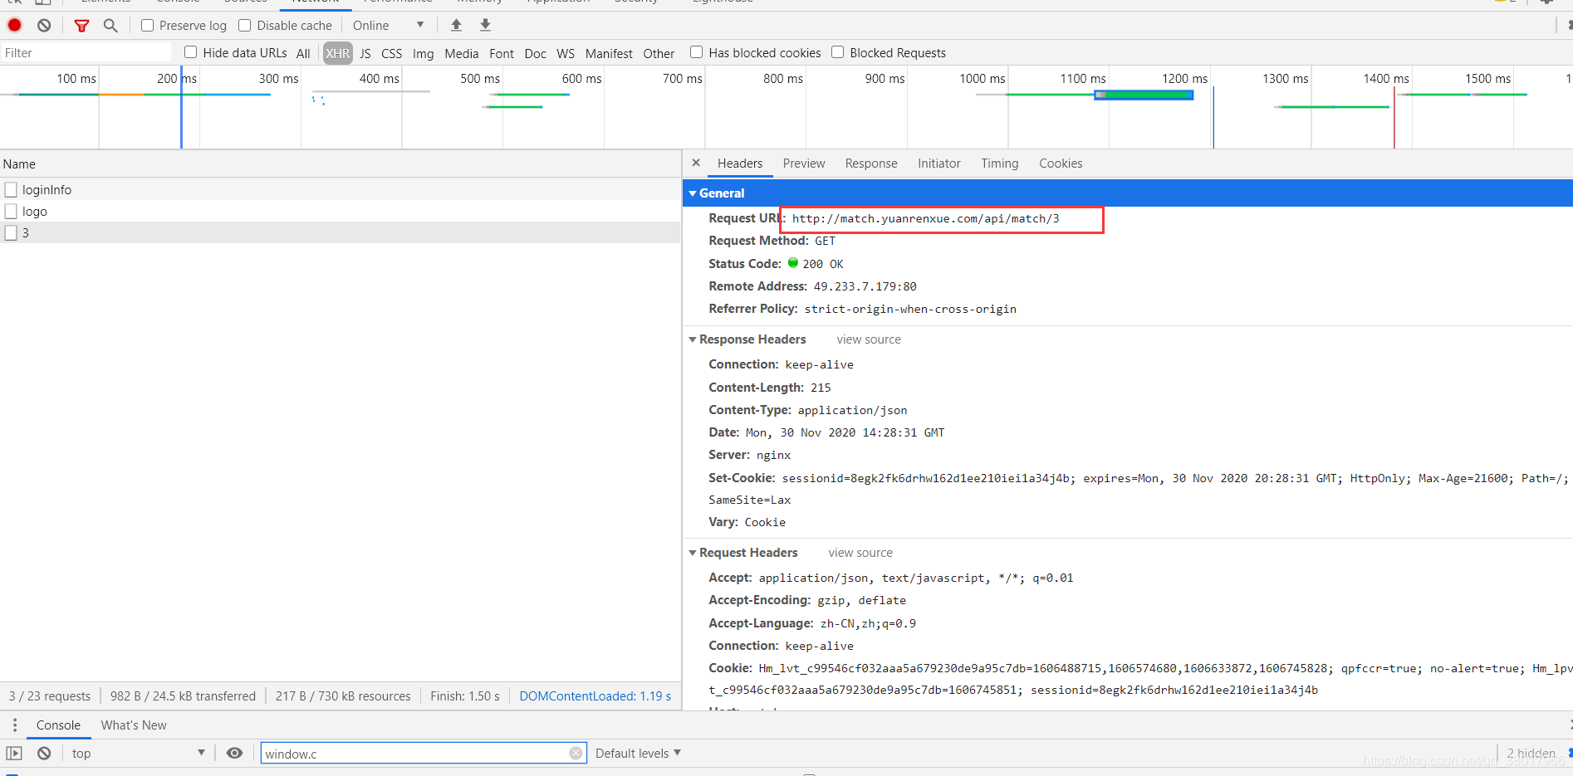Screen dimensions: 1573x776
Task: Clear the console filter text
Action: [576, 753]
